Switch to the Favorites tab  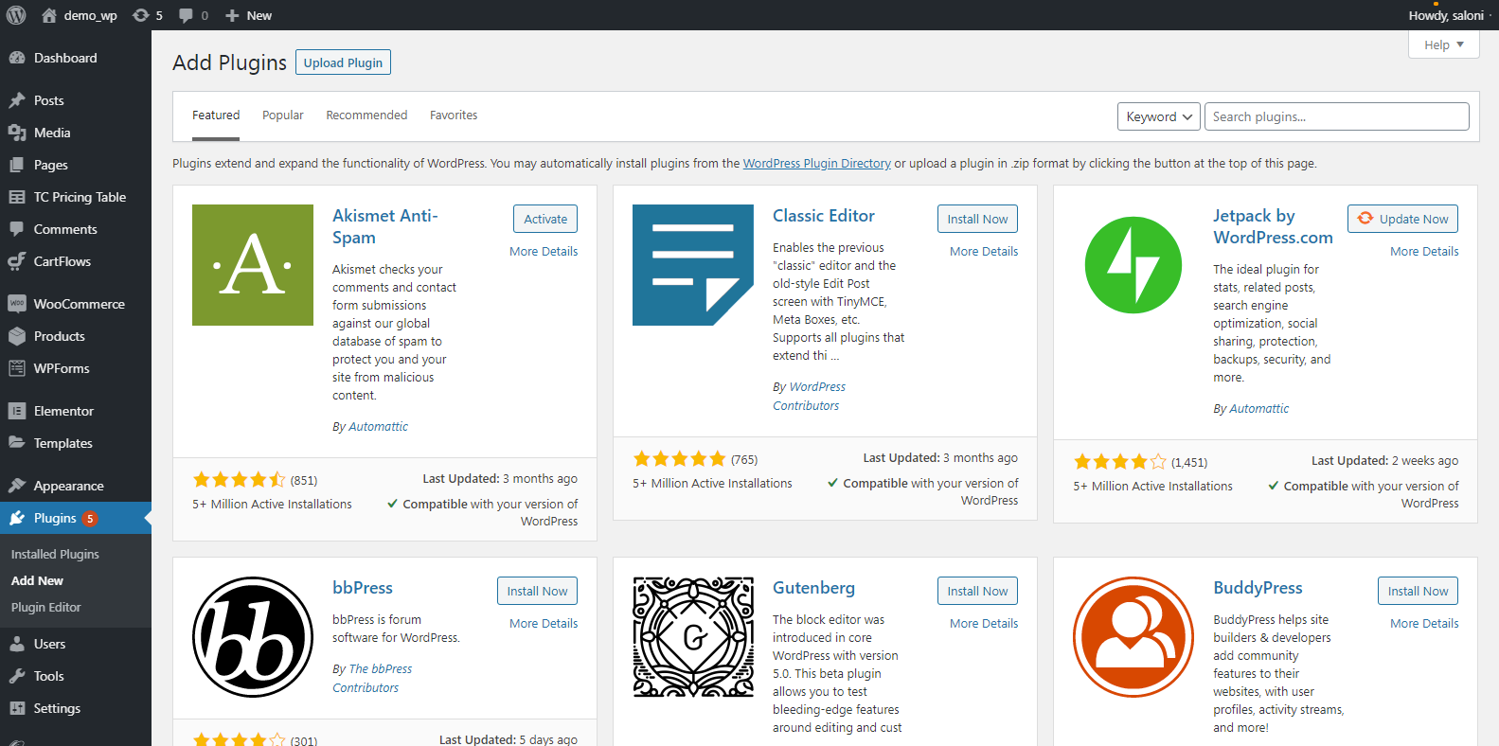[x=454, y=115]
